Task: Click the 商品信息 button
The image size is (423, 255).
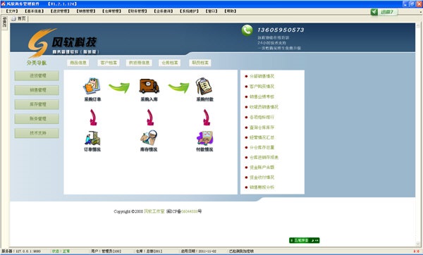Action: 78,63
